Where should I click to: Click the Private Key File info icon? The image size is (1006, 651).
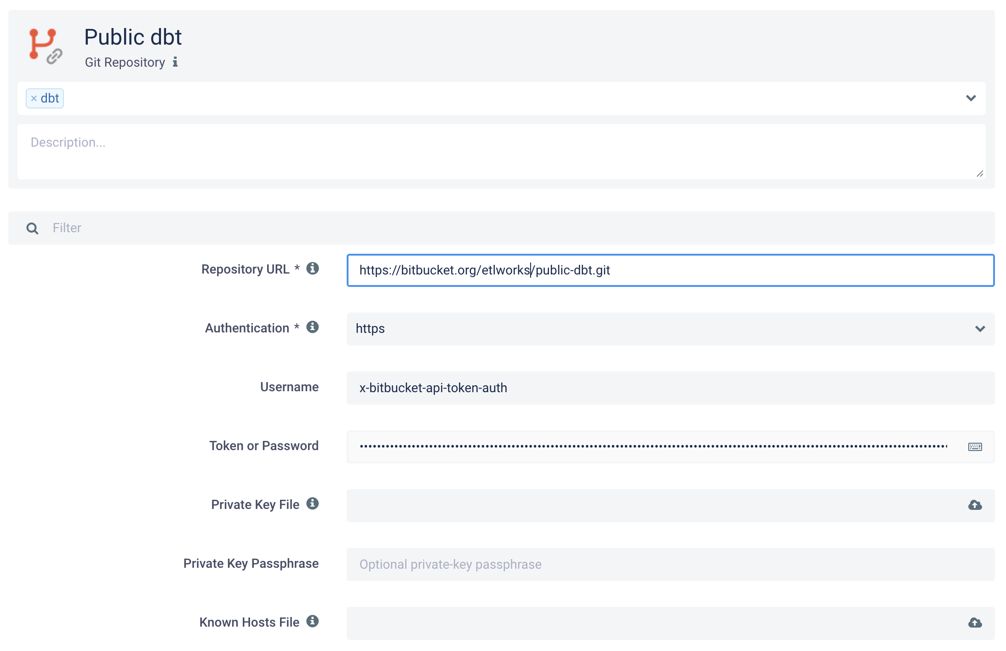[x=313, y=504]
